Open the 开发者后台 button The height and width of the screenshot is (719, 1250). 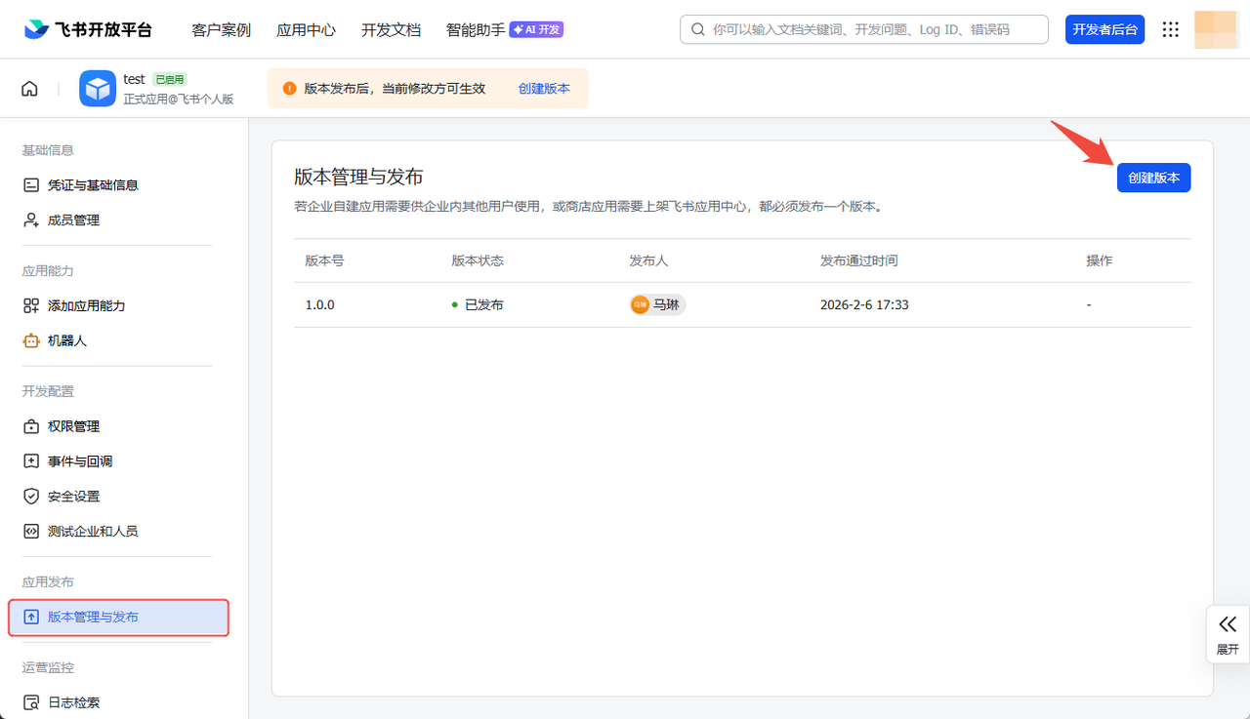tap(1104, 29)
